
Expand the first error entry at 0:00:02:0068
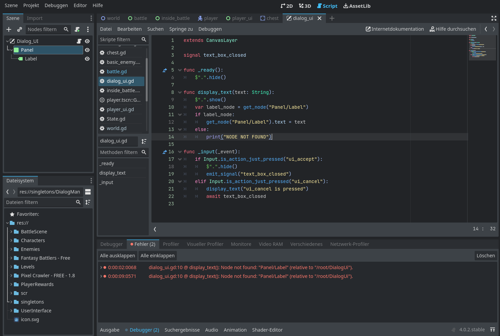(101, 267)
